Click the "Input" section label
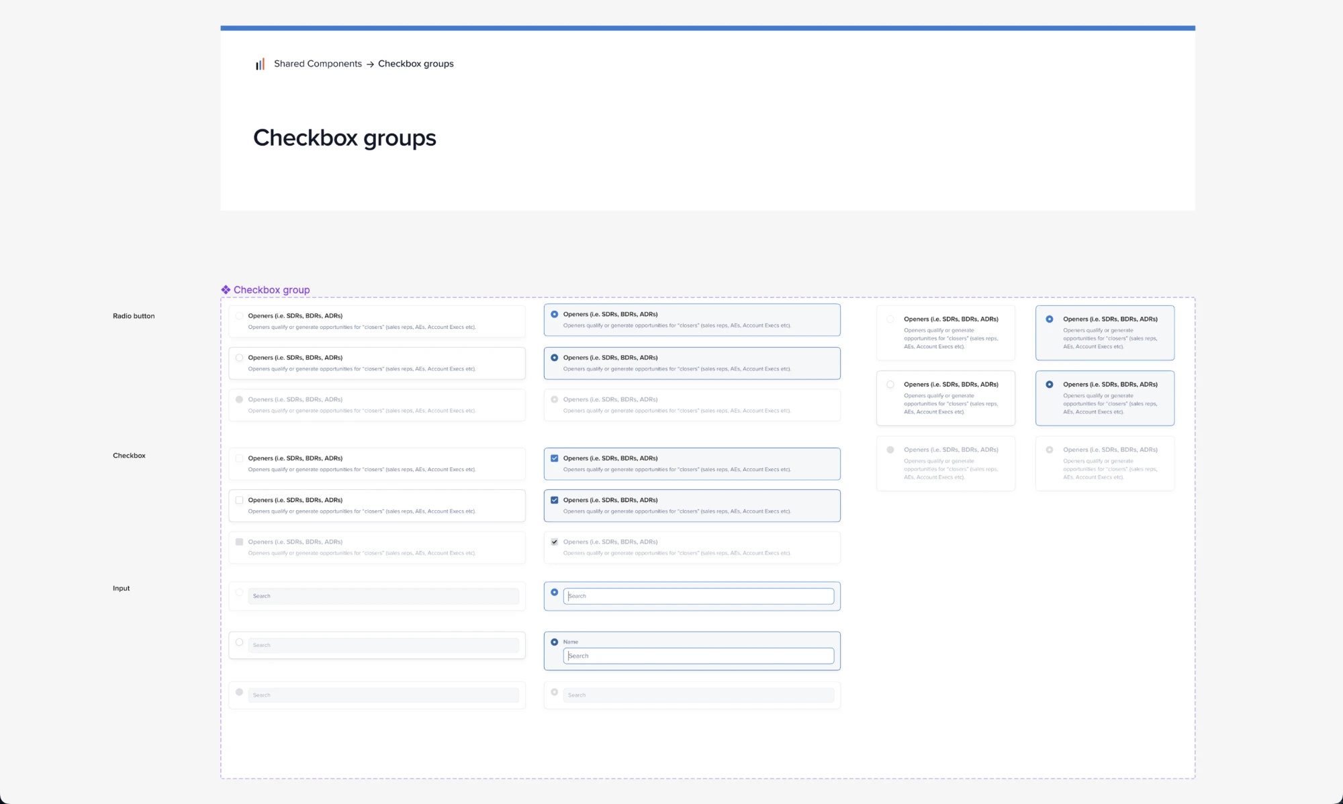Viewport: 1343px width, 804px height. click(x=122, y=589)
